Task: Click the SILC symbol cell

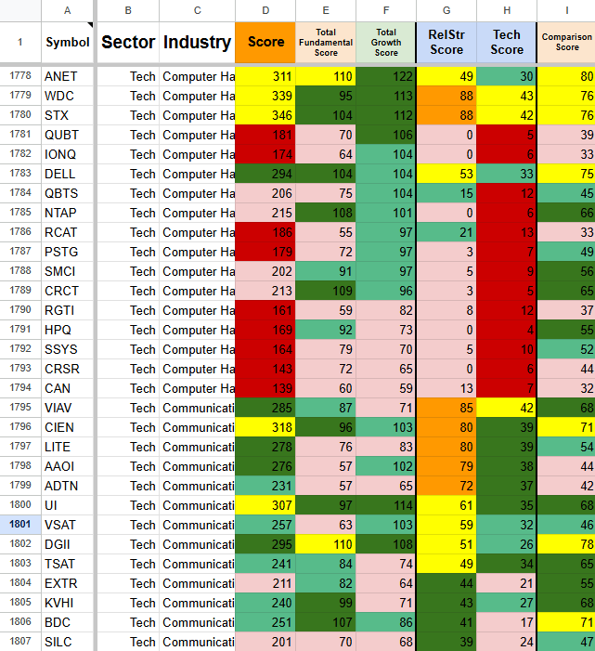Action: [67, 642]
